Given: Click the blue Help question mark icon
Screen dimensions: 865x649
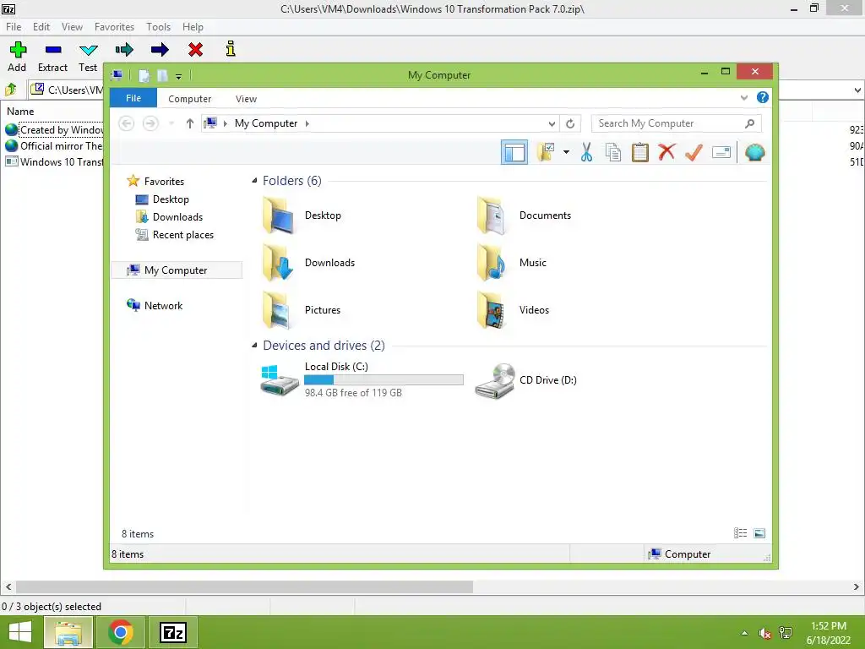Looking at the screenshot, I should pos(763,98).
